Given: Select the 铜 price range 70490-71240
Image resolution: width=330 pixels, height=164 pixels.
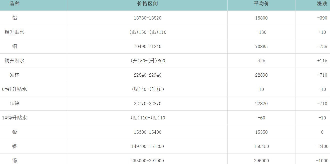Looking at the screenshot, I should (148, 47).
